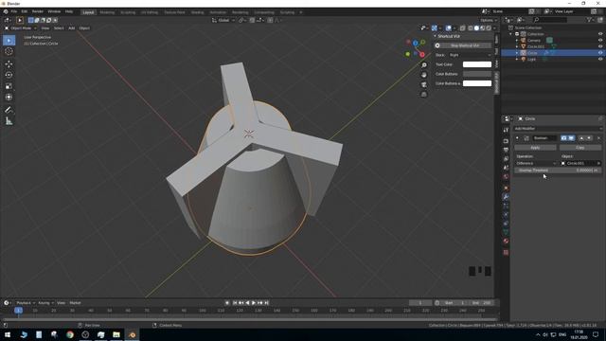Open the Material properties tab
606x341 pixels.
[x=506, y=241]
